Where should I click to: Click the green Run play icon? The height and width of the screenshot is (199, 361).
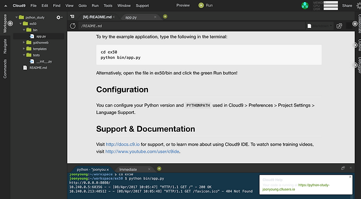[201, 6]
